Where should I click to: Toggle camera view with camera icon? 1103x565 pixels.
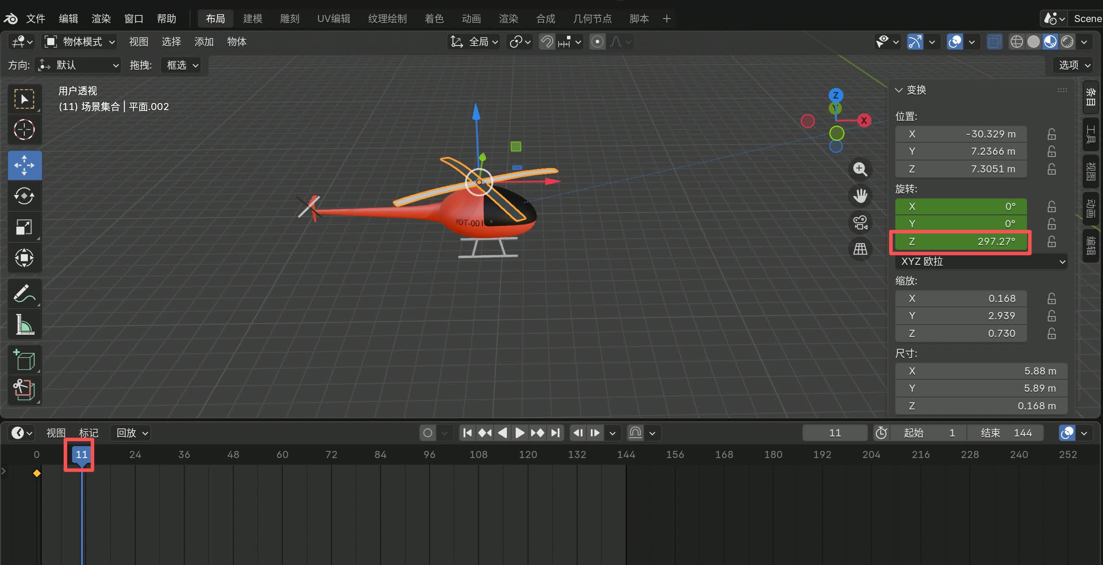[860, 222]
